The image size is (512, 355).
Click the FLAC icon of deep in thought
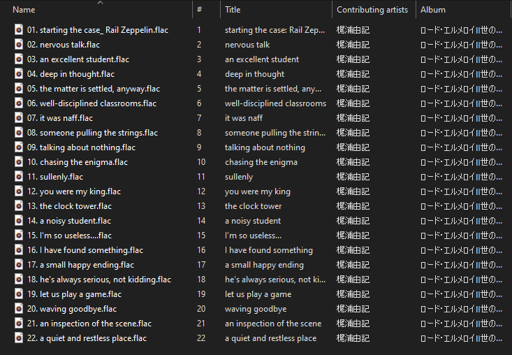19,74
